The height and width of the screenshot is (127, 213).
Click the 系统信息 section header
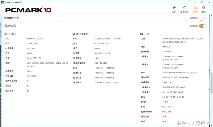[10, 26]
